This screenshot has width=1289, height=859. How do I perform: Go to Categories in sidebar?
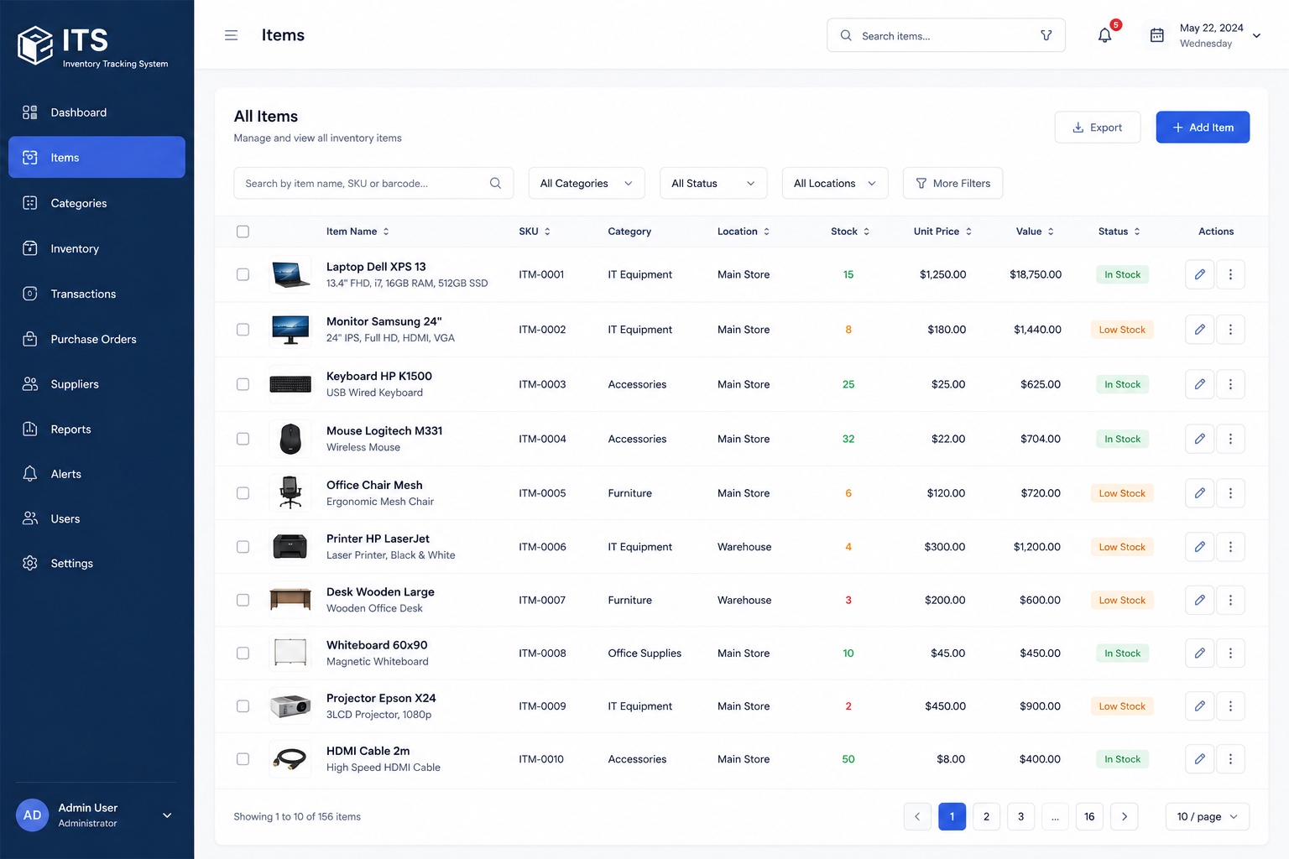tap(97, 203)
